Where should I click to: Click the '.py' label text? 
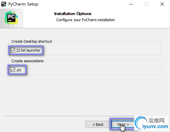coord(19,70)
